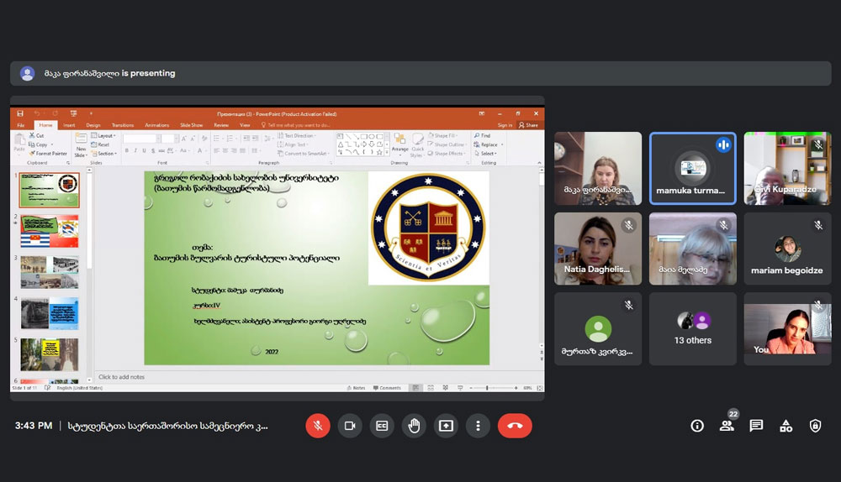Click the mamuka turma participant tile

692,169
